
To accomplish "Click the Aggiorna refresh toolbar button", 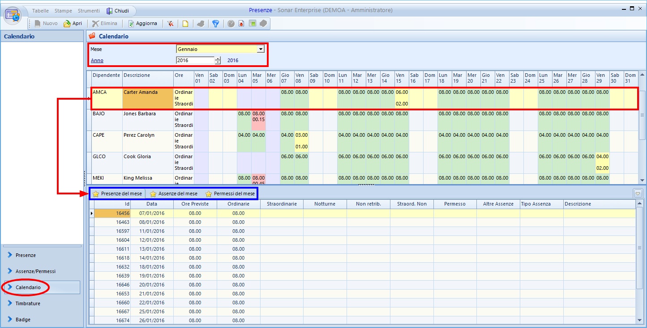I will click(x=143, y=24).
